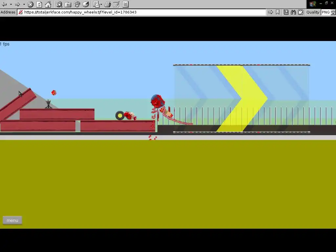Open the game menu button

12,220
